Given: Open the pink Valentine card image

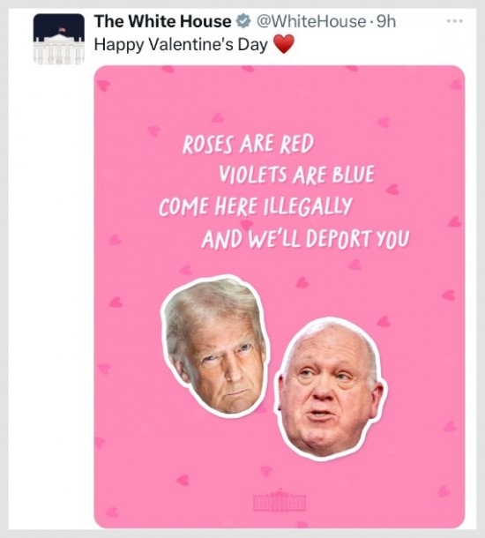Looking at the screenshot, I should pyautogui.click(x=280, y=297).
